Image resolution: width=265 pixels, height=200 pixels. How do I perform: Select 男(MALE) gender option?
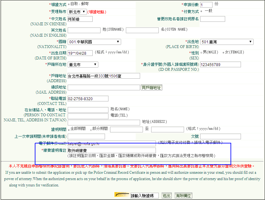pyautogui.click(x=201, y=52)
